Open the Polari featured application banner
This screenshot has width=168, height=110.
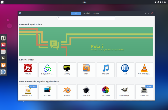click(x=86, y=41)
